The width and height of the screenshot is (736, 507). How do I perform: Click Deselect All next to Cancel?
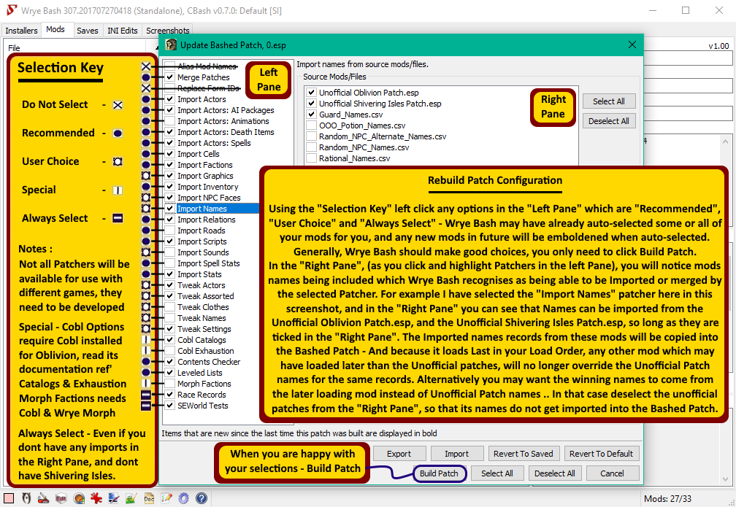point(555,473)
